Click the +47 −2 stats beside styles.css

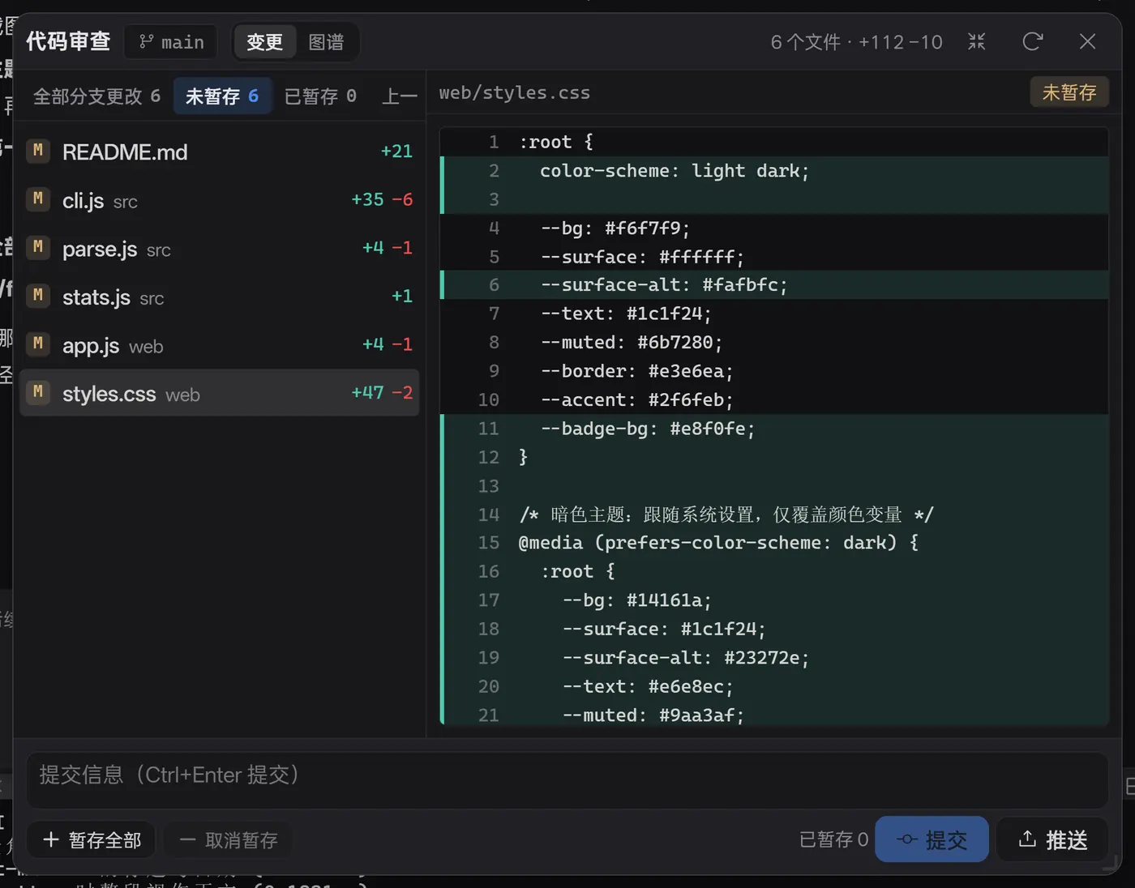[x=382, y=393]
